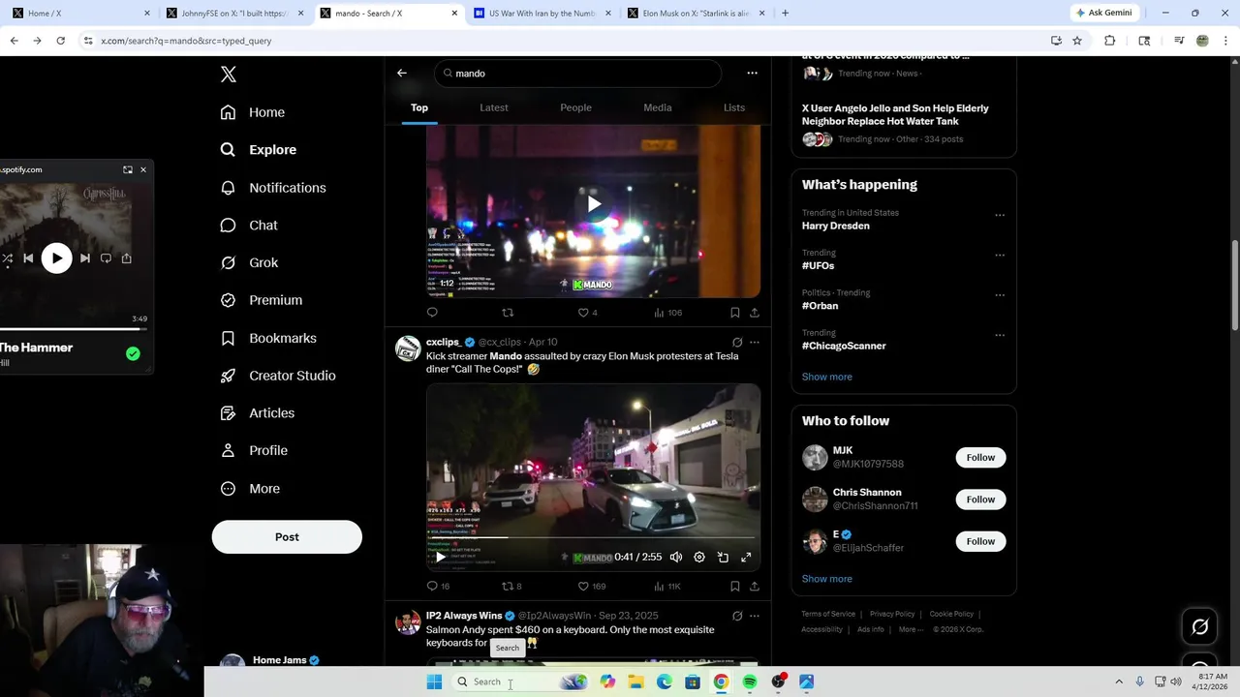Switch to the Lists tab
This screenshot has height=697, width=1240.
(x=734, y=107)
